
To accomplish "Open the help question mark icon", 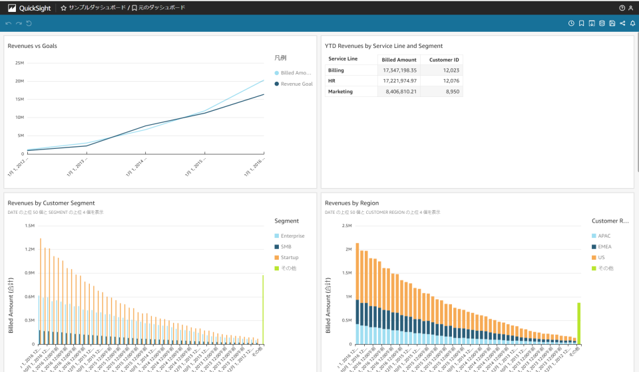I will coord(622,8).
